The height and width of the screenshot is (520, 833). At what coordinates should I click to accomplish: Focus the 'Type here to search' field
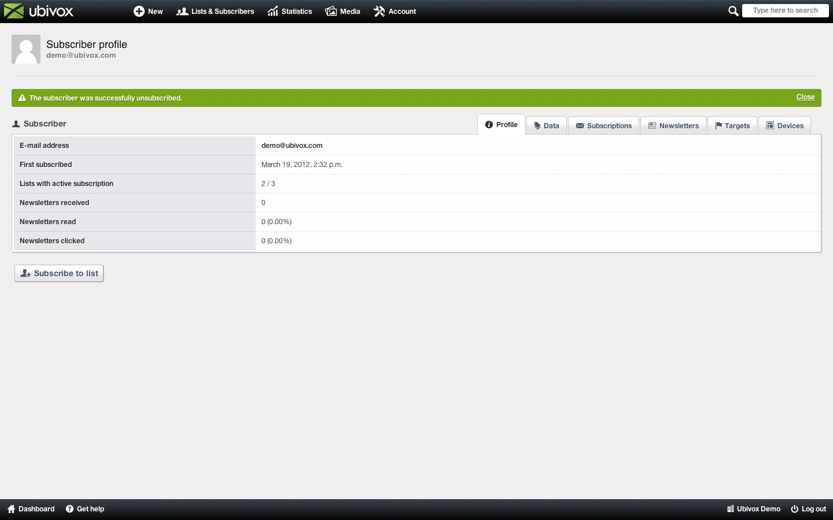tap(785, 10)
